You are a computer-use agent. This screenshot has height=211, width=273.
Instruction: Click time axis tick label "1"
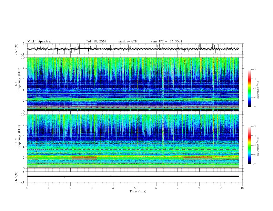tap(49, 188)
